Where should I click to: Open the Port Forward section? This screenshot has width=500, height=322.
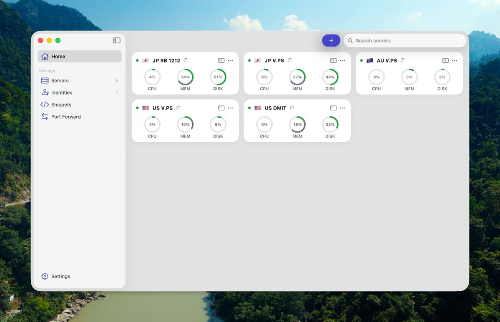point(79,117)
